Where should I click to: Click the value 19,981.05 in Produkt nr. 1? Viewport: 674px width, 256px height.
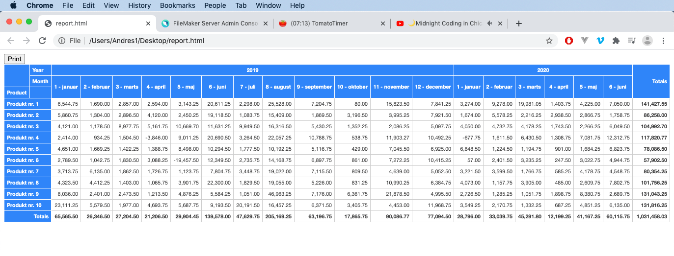pos(529,104)
